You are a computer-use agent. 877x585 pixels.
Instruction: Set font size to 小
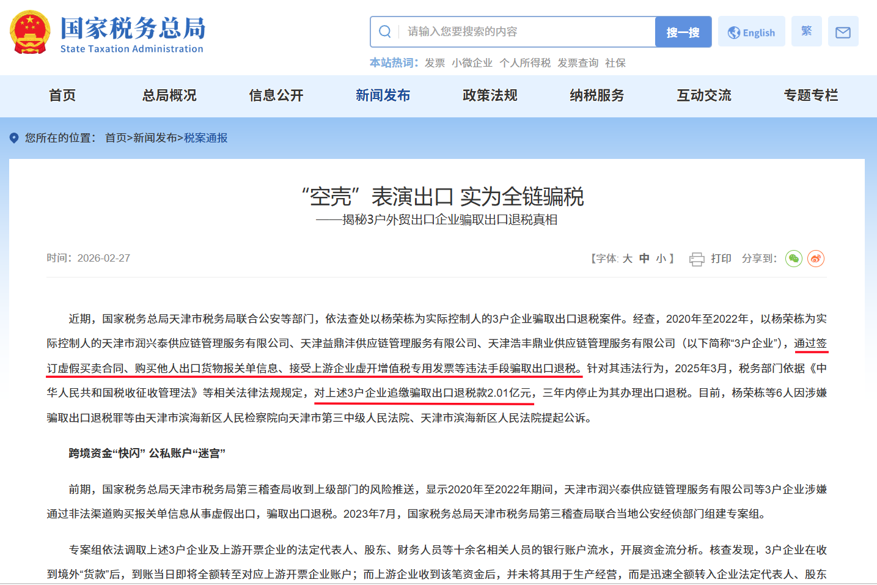click(x=661, y=259)
